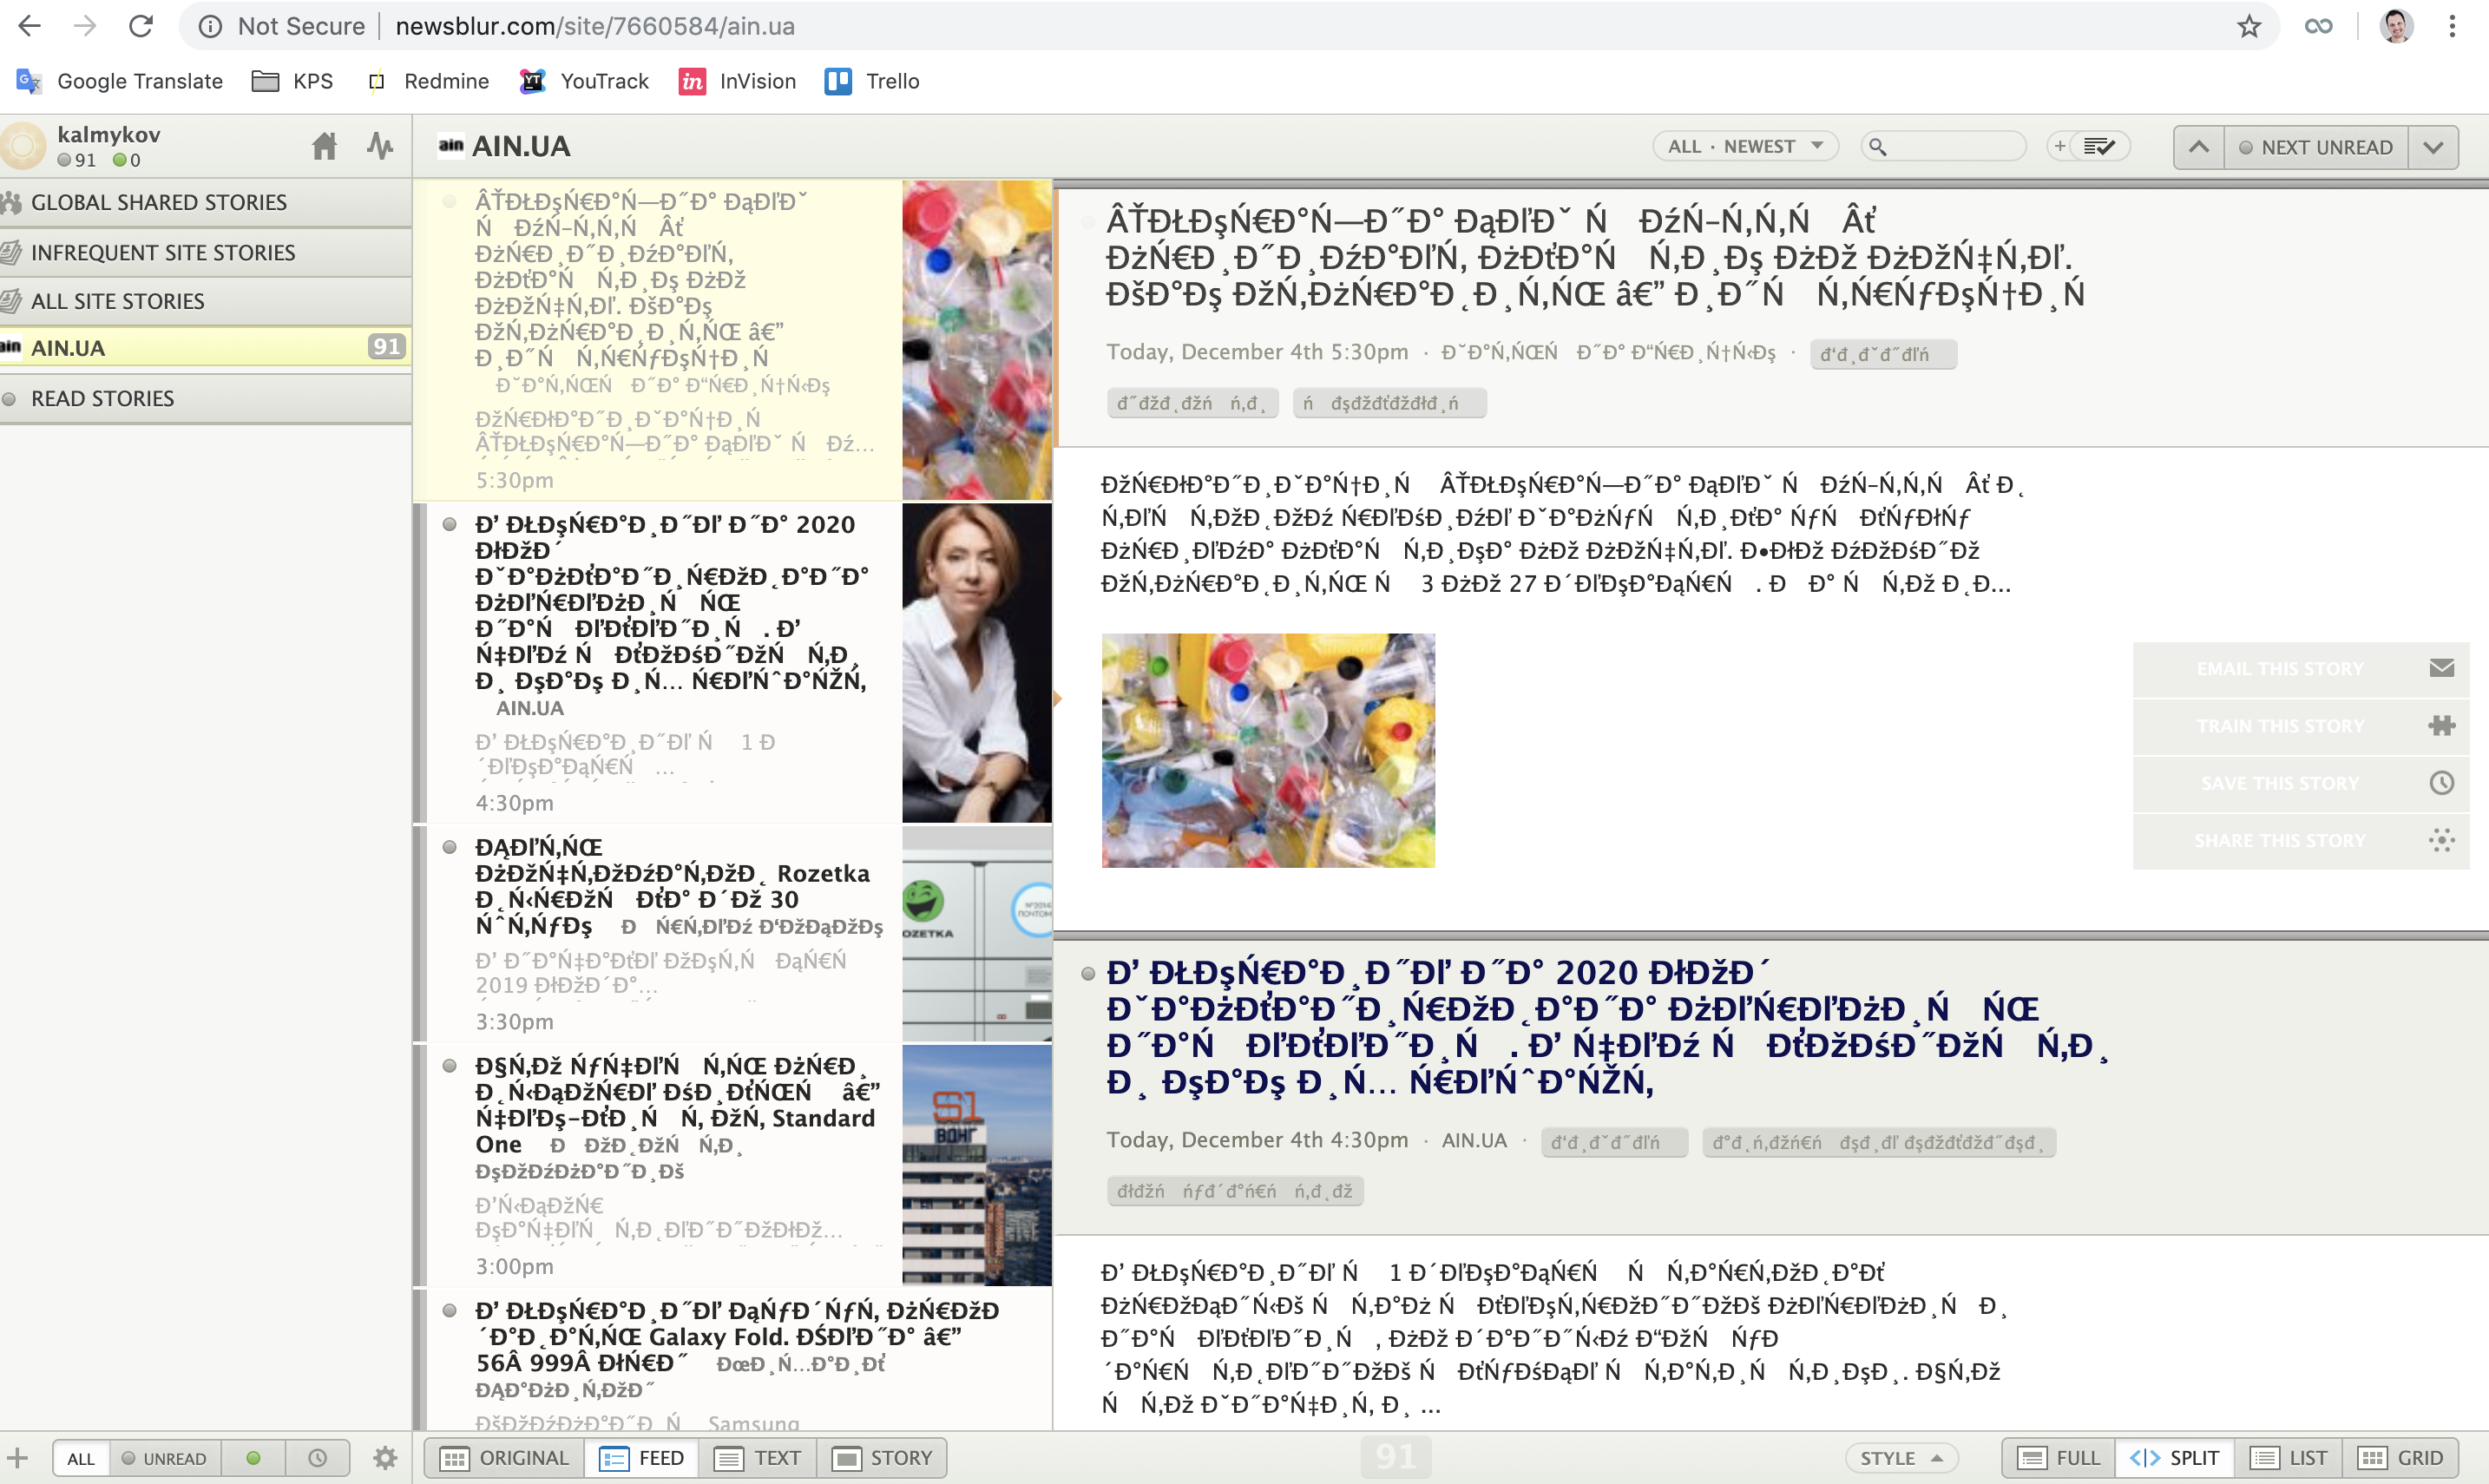Click the add-site plus icon at bottom left
Screen dimensions: 2489x1484
click(18, 1457)
